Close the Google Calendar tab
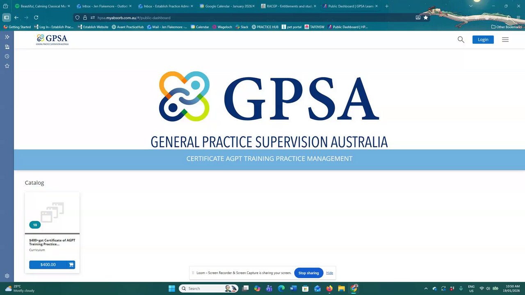 (253, 6)
